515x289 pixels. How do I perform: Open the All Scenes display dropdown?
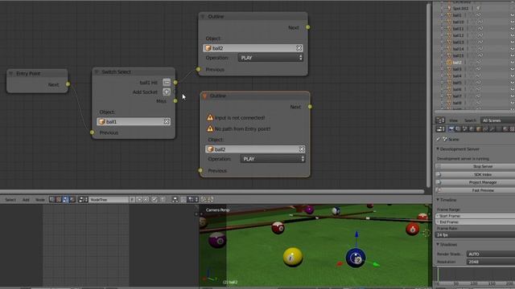point(497,120)
